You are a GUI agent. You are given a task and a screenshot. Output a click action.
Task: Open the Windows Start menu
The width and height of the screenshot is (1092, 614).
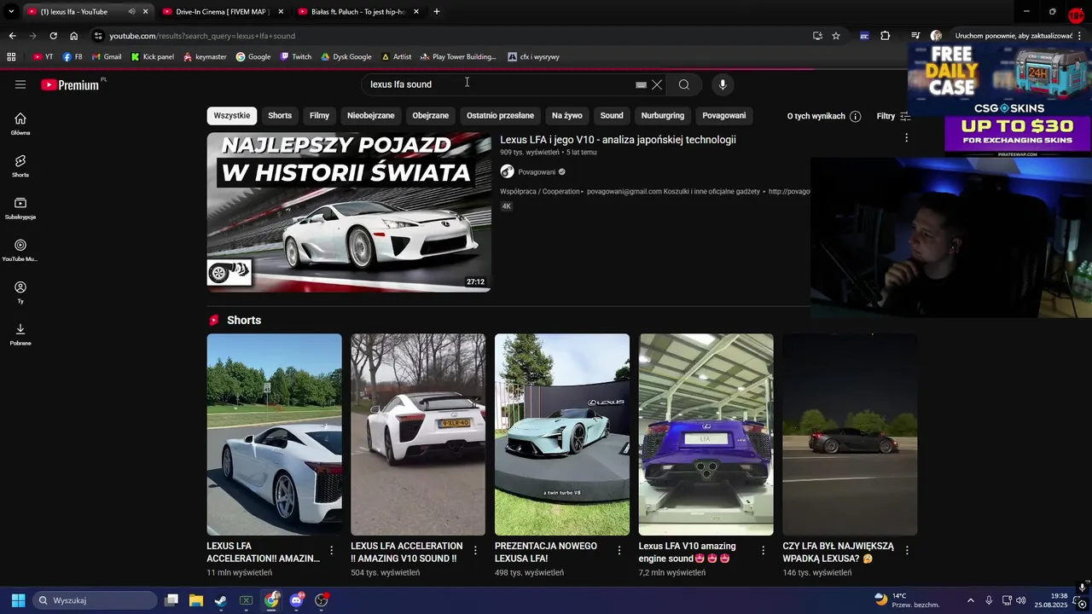[18, 600]
